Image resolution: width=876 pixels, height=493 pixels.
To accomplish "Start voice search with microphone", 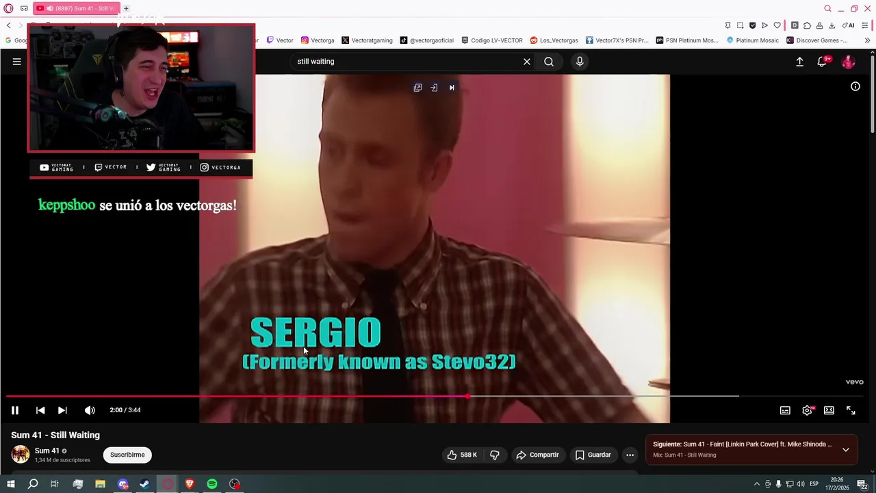I will pyautogui.click(x=580, y=62).
